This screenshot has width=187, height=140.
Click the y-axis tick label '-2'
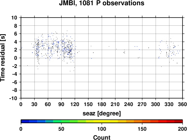click(15, 66)
